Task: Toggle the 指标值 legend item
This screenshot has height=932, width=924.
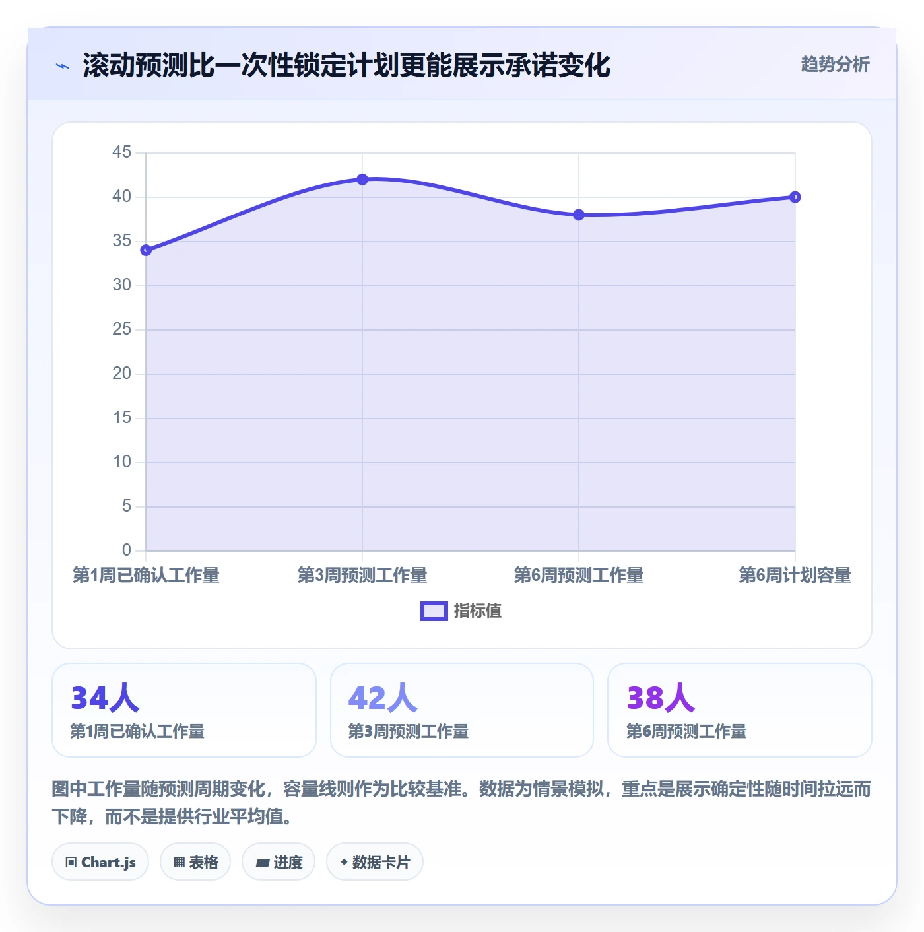Action: pos(461,611)
